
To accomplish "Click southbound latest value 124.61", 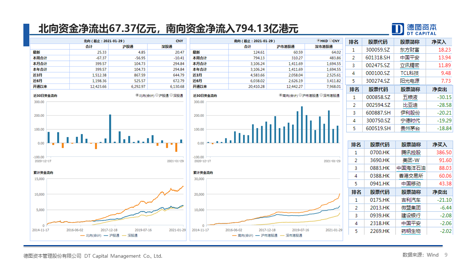I will (259, 53).
